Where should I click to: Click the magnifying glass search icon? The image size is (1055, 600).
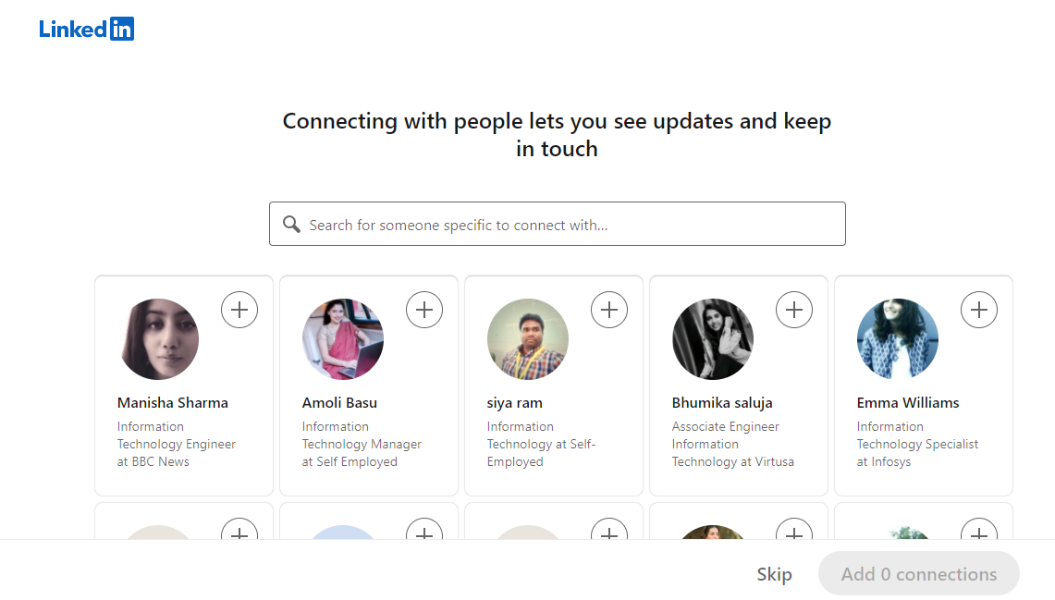[291, 224]
